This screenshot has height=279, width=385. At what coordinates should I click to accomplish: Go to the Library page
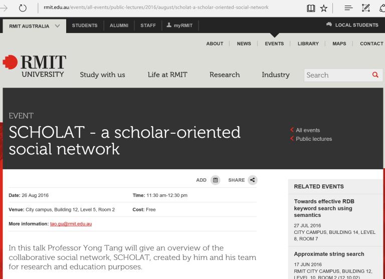coord(308,44)
